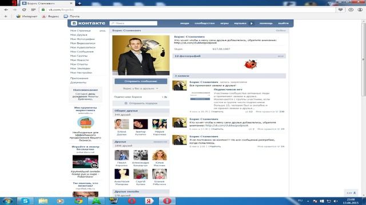Open Документы in sidebar

coord(78,82)
